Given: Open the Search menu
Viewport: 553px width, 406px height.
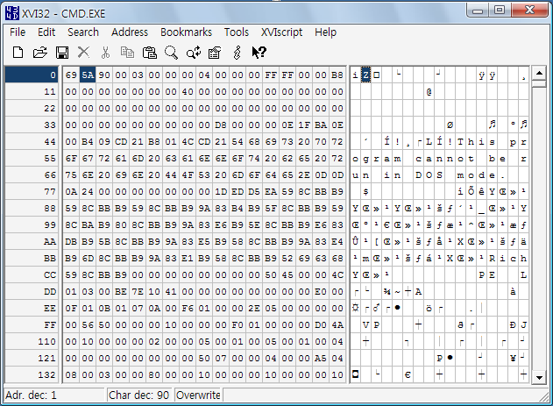Looking at the screenshot, I should pyautogui.click(x=83, y=32).
